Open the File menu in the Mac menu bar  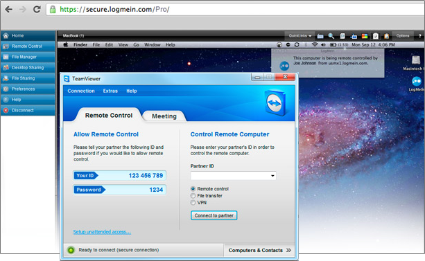click(x=96, y=45)
